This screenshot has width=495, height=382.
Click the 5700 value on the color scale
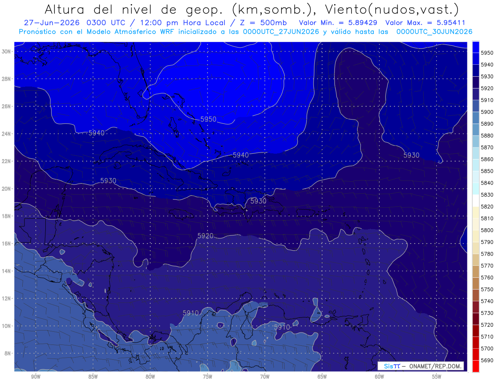click(x=487, y=348)
